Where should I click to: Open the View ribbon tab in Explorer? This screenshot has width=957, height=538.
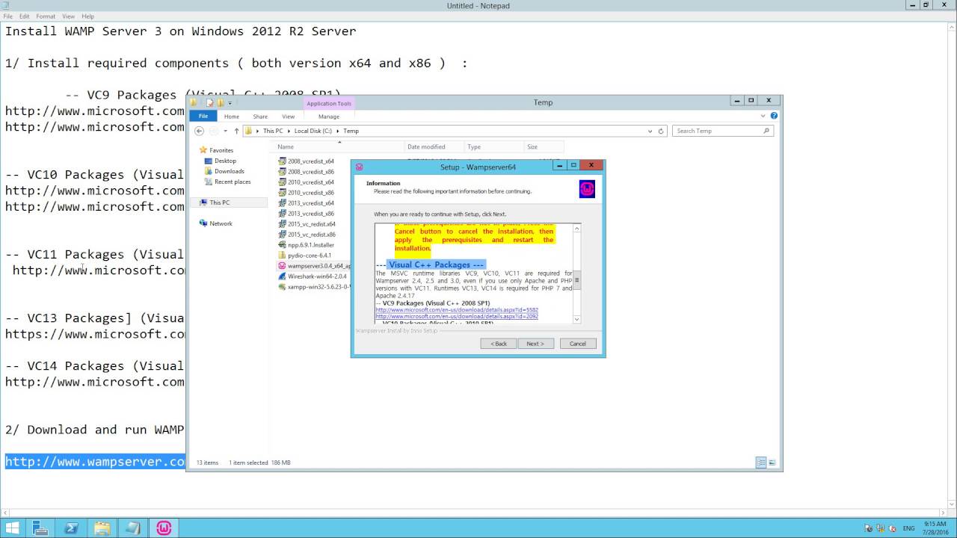288,117
